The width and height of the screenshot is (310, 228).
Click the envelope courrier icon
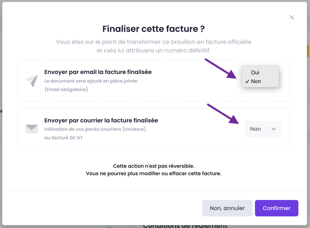(32, 129)
